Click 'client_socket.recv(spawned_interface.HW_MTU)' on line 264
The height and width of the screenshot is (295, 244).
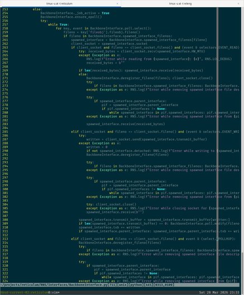(163, 51)
